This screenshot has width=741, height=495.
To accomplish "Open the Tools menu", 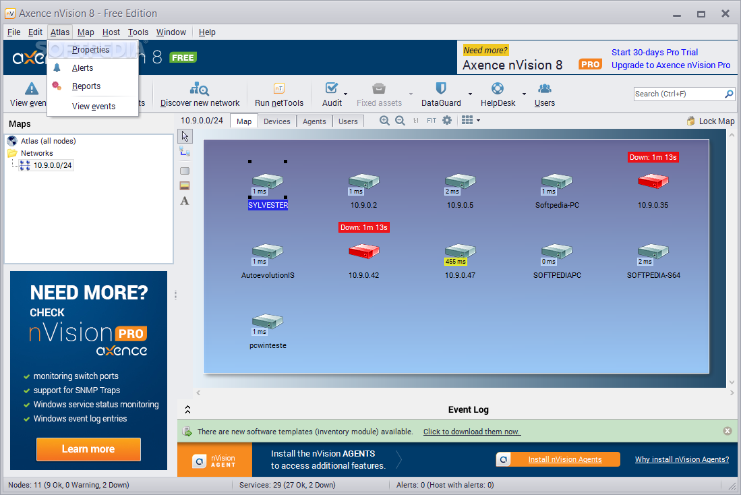I will point(138,32).
